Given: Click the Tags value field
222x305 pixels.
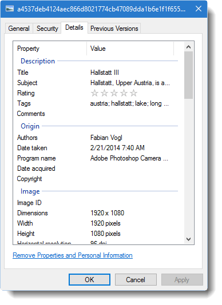Looking at the screenshot, I should (x=129, y=103).
